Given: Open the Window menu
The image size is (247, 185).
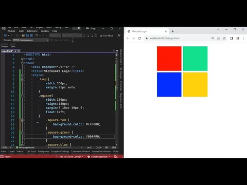Looking at the screenshot, I should click(45, 31).
